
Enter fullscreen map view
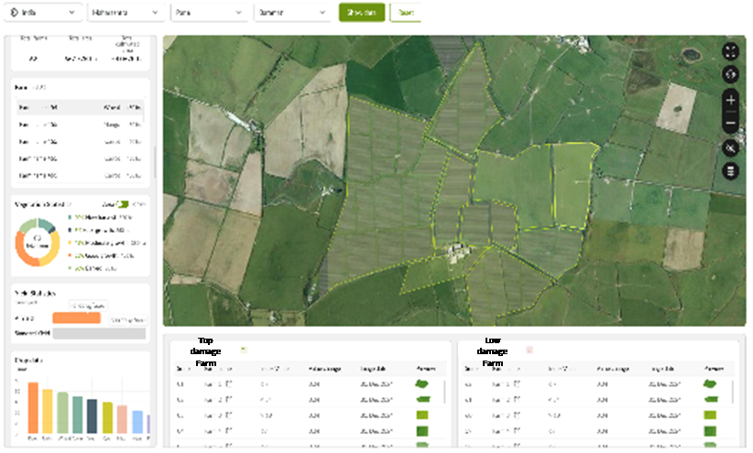pos(730,51)
